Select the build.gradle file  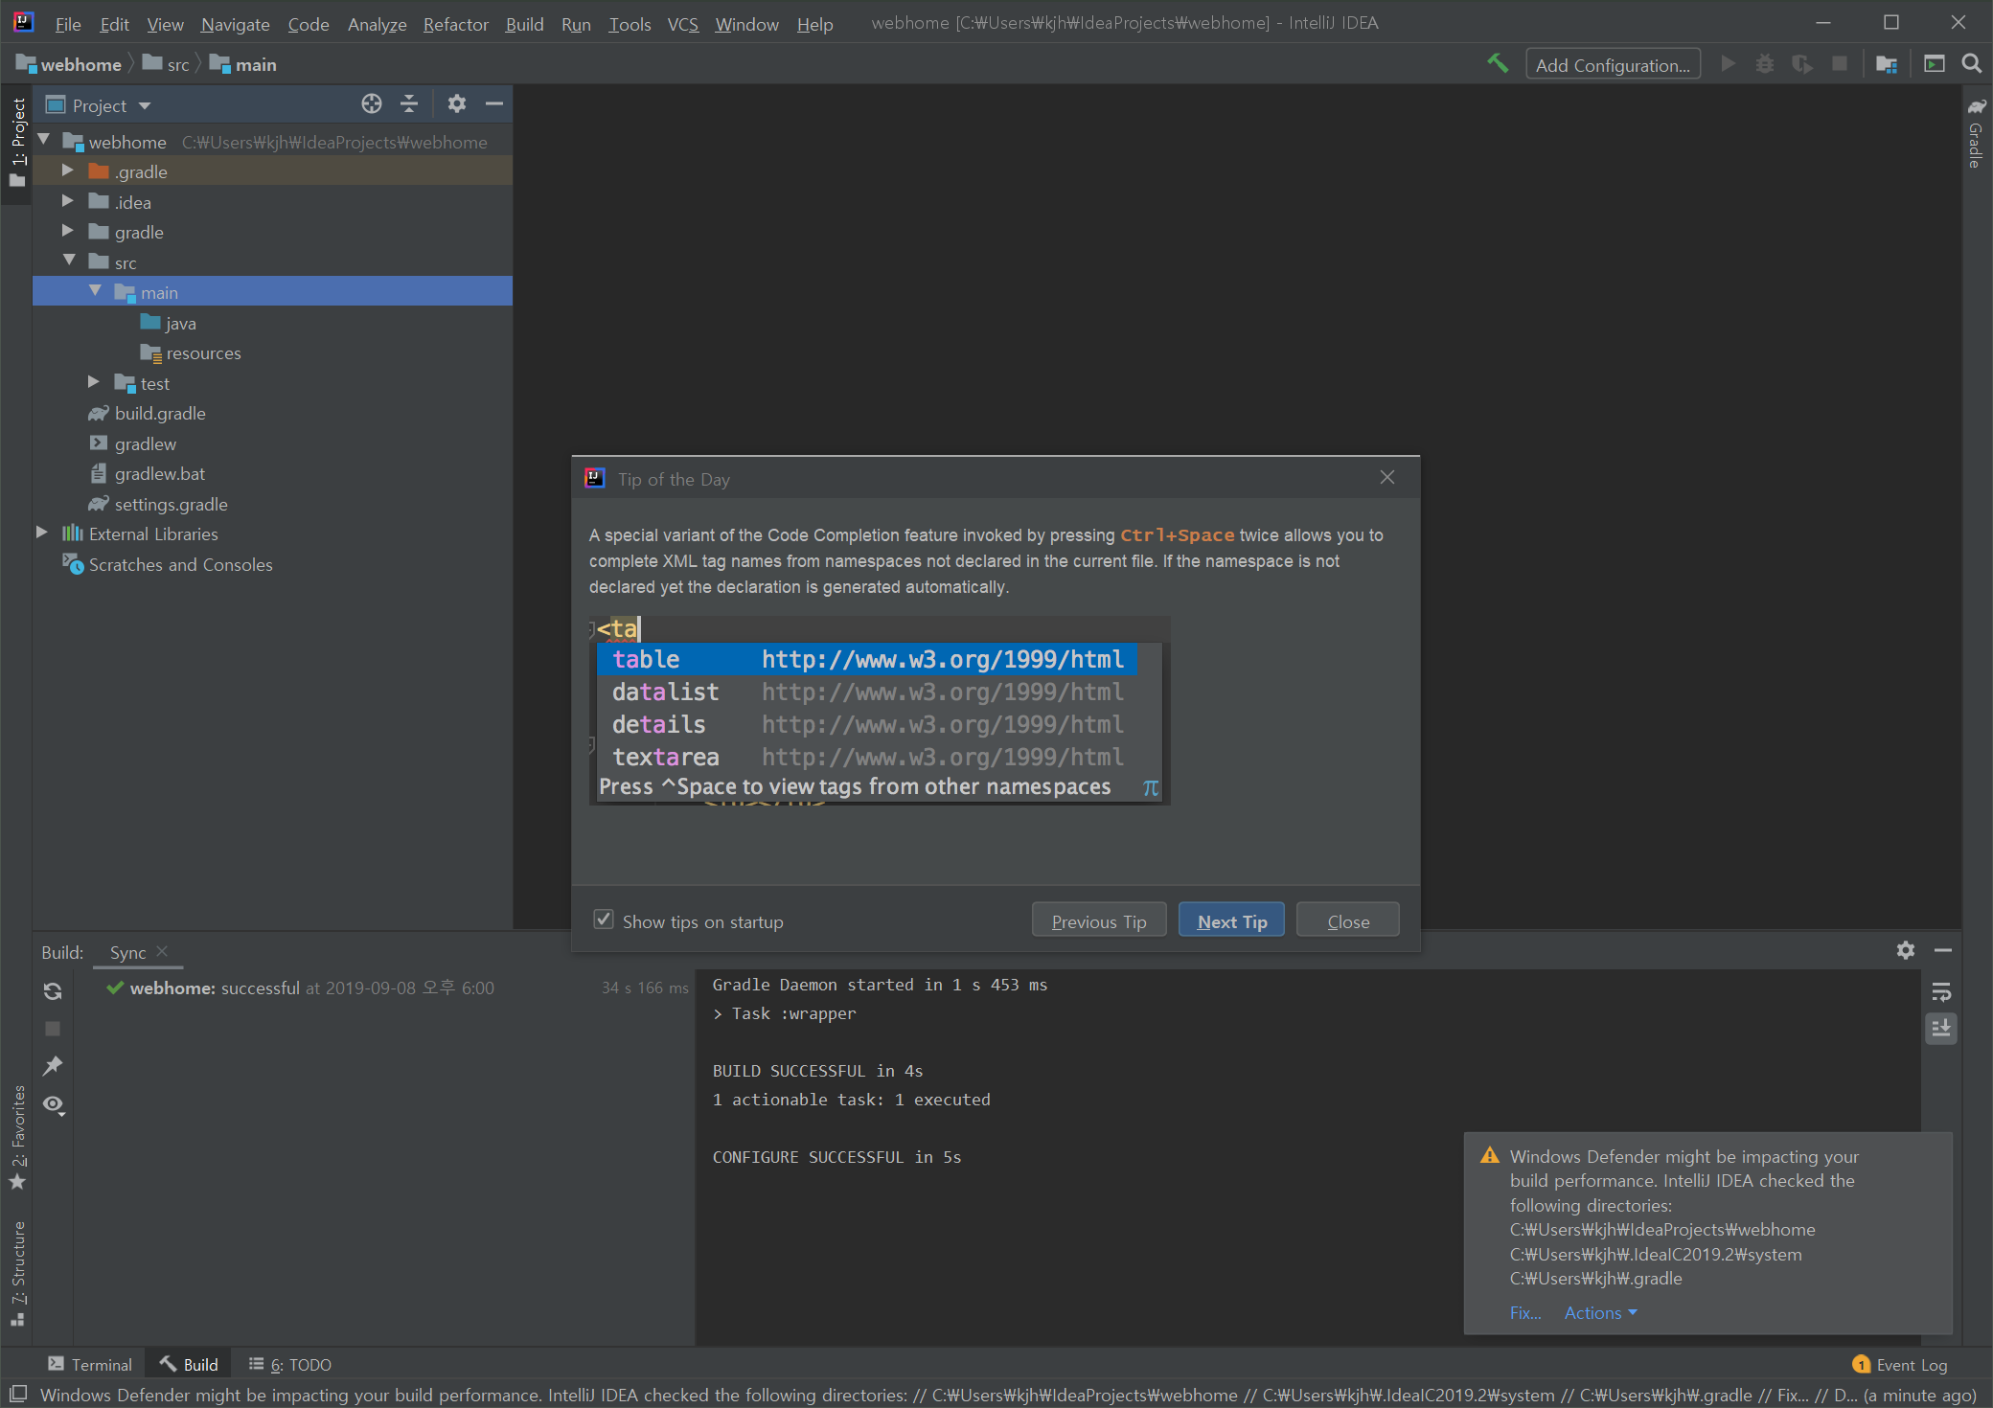[x=160, y=414]
